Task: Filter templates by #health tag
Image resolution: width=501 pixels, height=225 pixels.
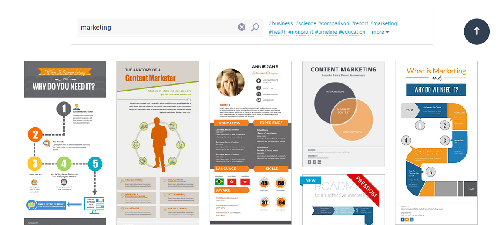Action: point(278,32)
